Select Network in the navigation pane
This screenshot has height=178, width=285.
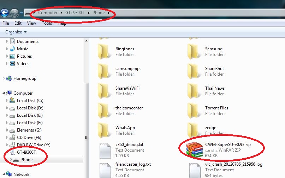(21, 174)
